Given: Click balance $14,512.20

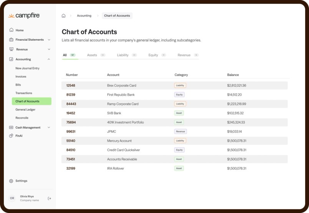Looking at the screenshot, I should [234, 94].
